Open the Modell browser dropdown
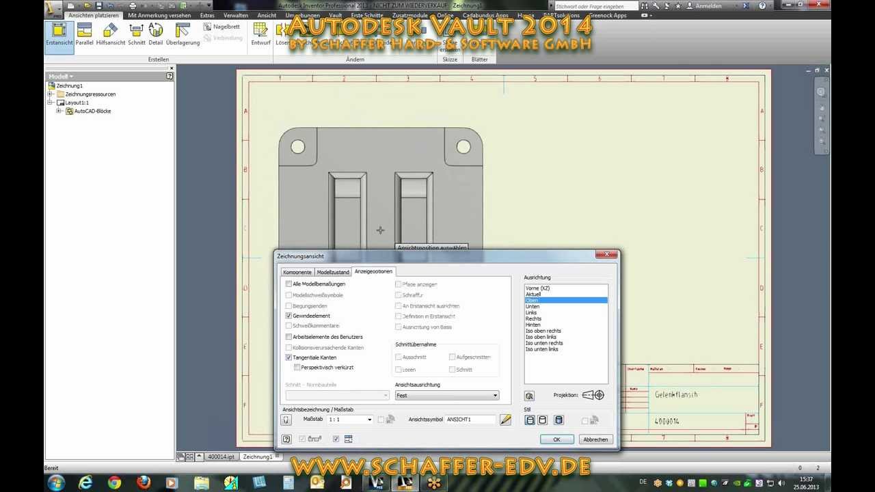Viewport: 875px width, 492px height. 61,77
